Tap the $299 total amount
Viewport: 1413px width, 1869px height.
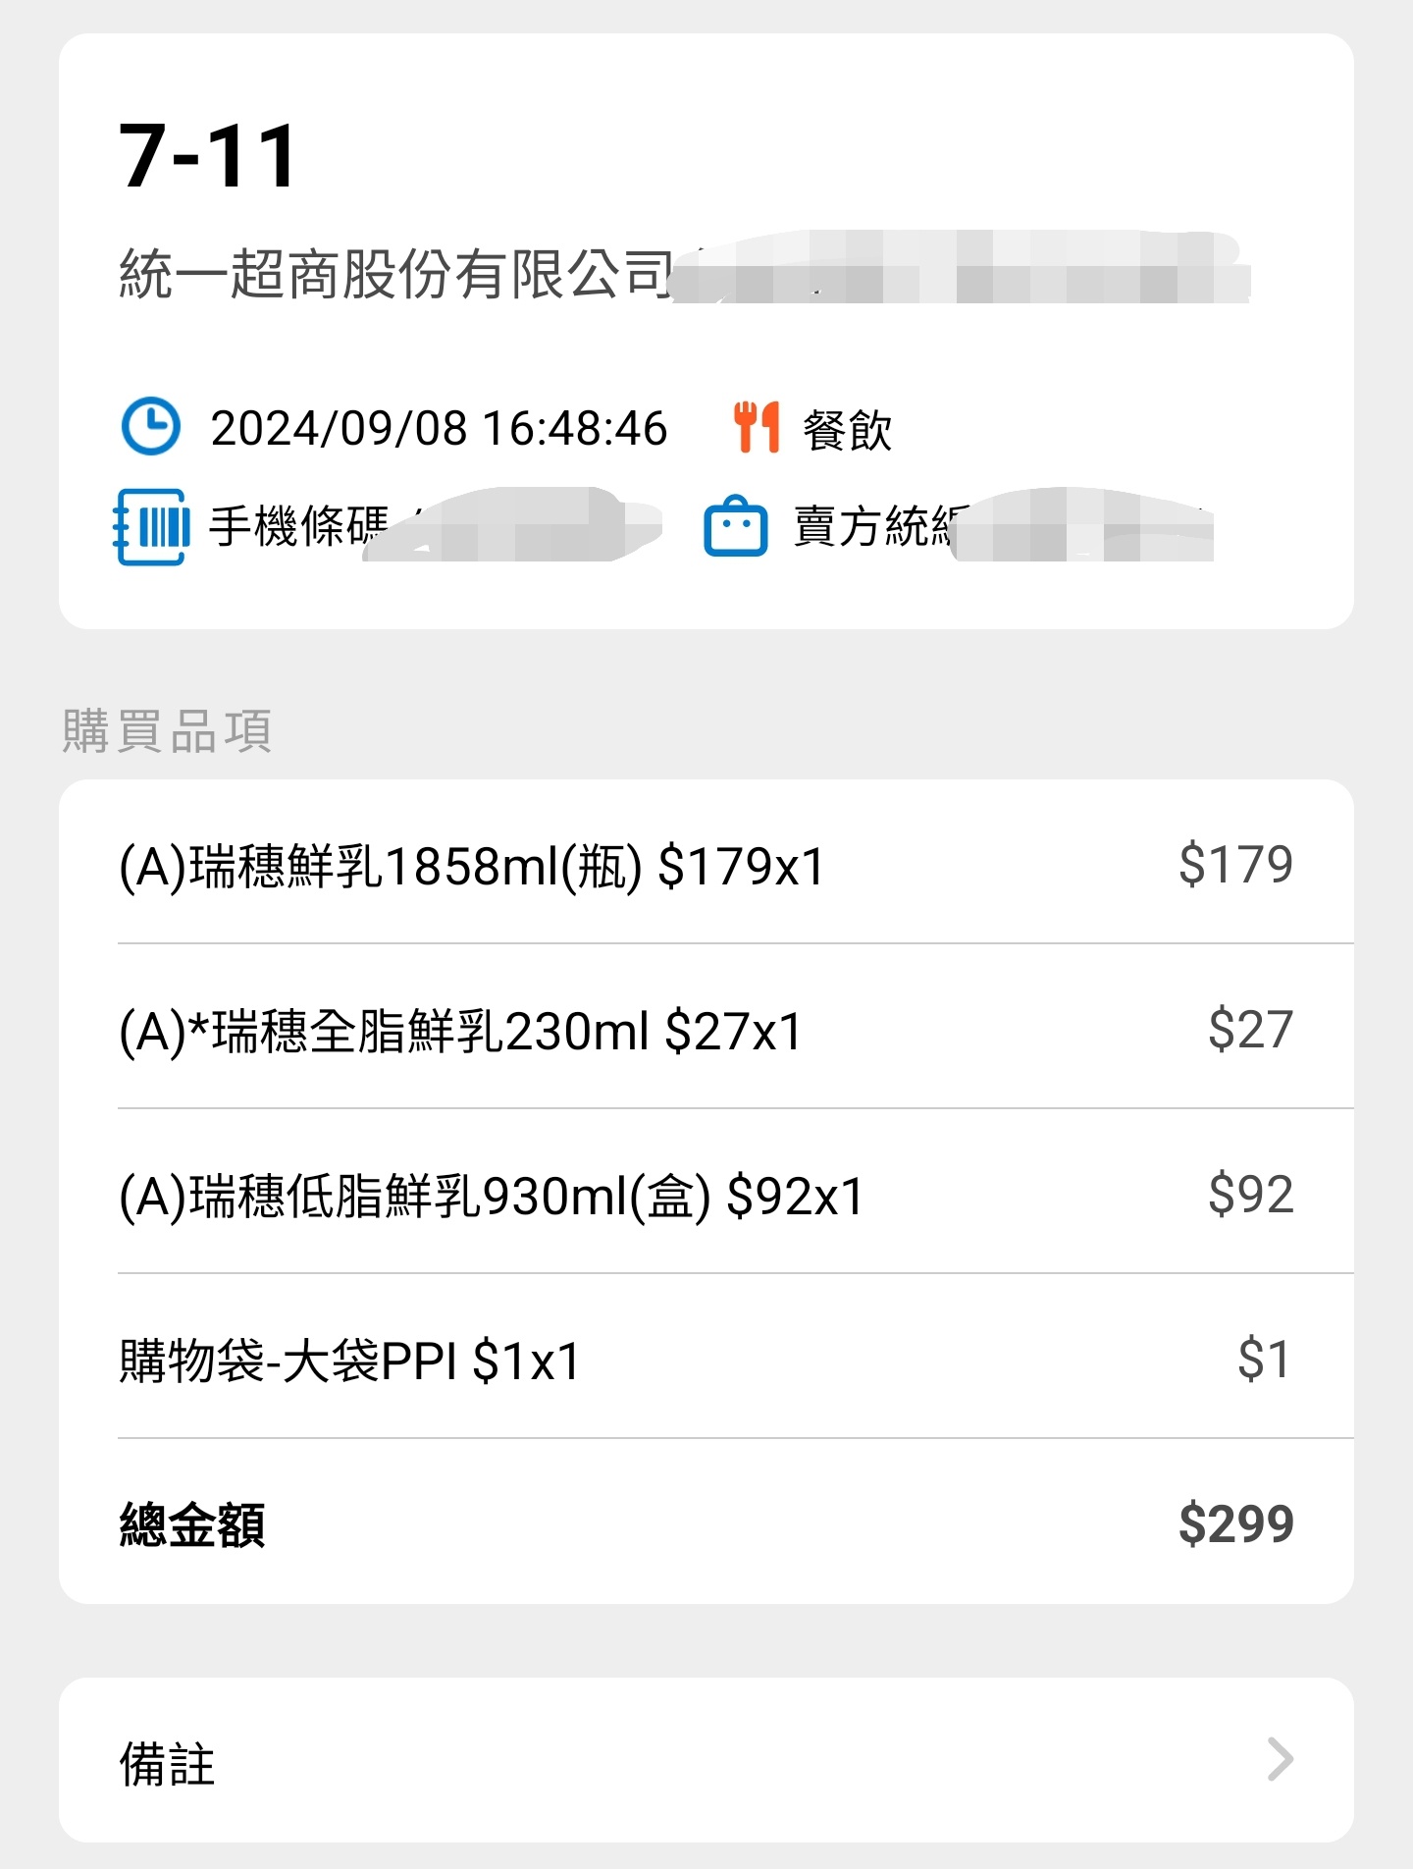click(x=1235, y=1524)
